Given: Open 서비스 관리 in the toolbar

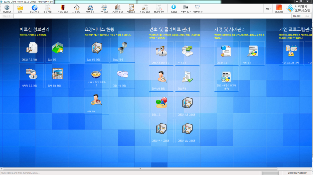Looking at the screenshot, I should click(x=63, y=9).
